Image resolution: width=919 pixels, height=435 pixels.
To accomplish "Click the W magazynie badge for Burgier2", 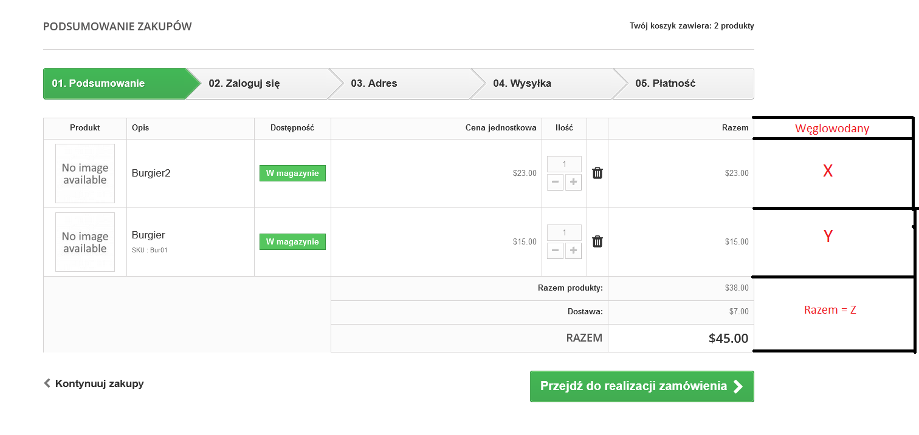I will pyautogui.click(x=292, y=174).
